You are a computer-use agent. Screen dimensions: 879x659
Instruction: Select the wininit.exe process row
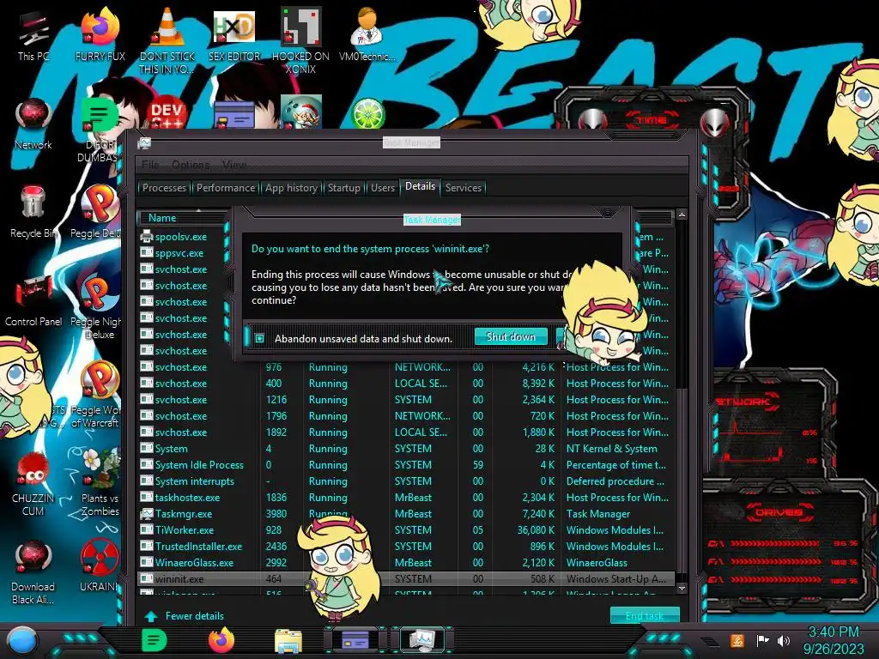tap(406, 579)
